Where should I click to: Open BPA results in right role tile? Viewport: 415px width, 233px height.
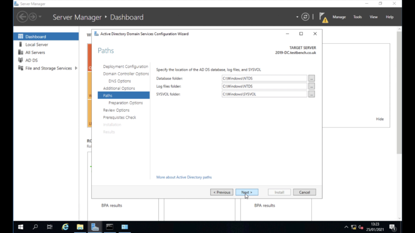click(x=265, y=205)
